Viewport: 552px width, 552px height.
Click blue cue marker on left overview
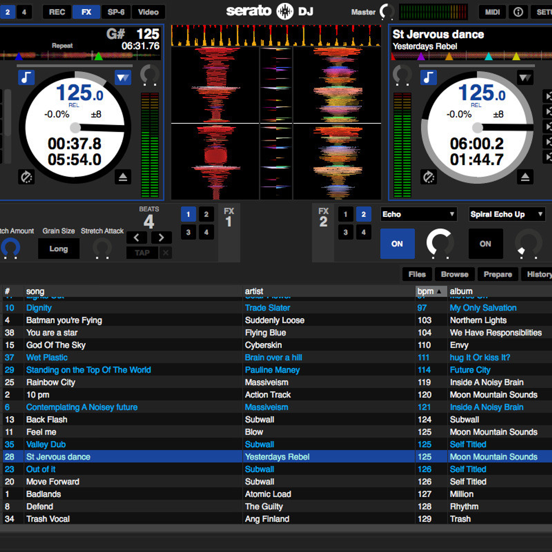click(x=19, y=56)
